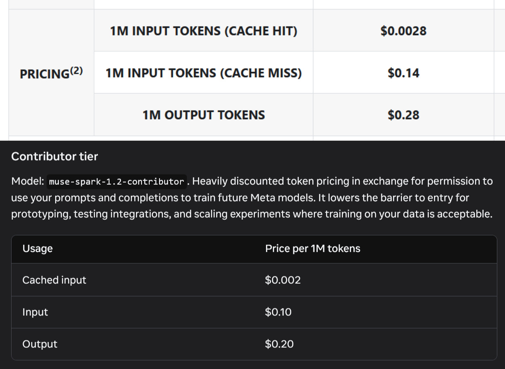Click the Model: label text
Viewport: 505px width, 369px height.
(28, 181)
